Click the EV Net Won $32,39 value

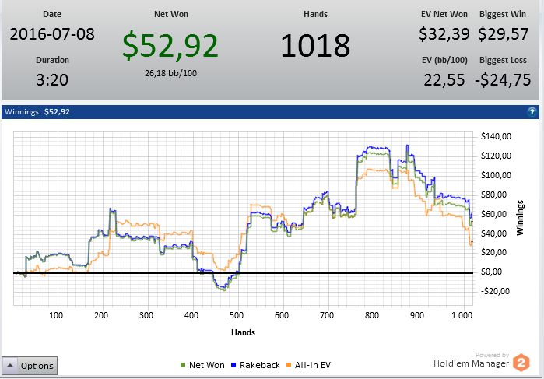click(444, 34)
